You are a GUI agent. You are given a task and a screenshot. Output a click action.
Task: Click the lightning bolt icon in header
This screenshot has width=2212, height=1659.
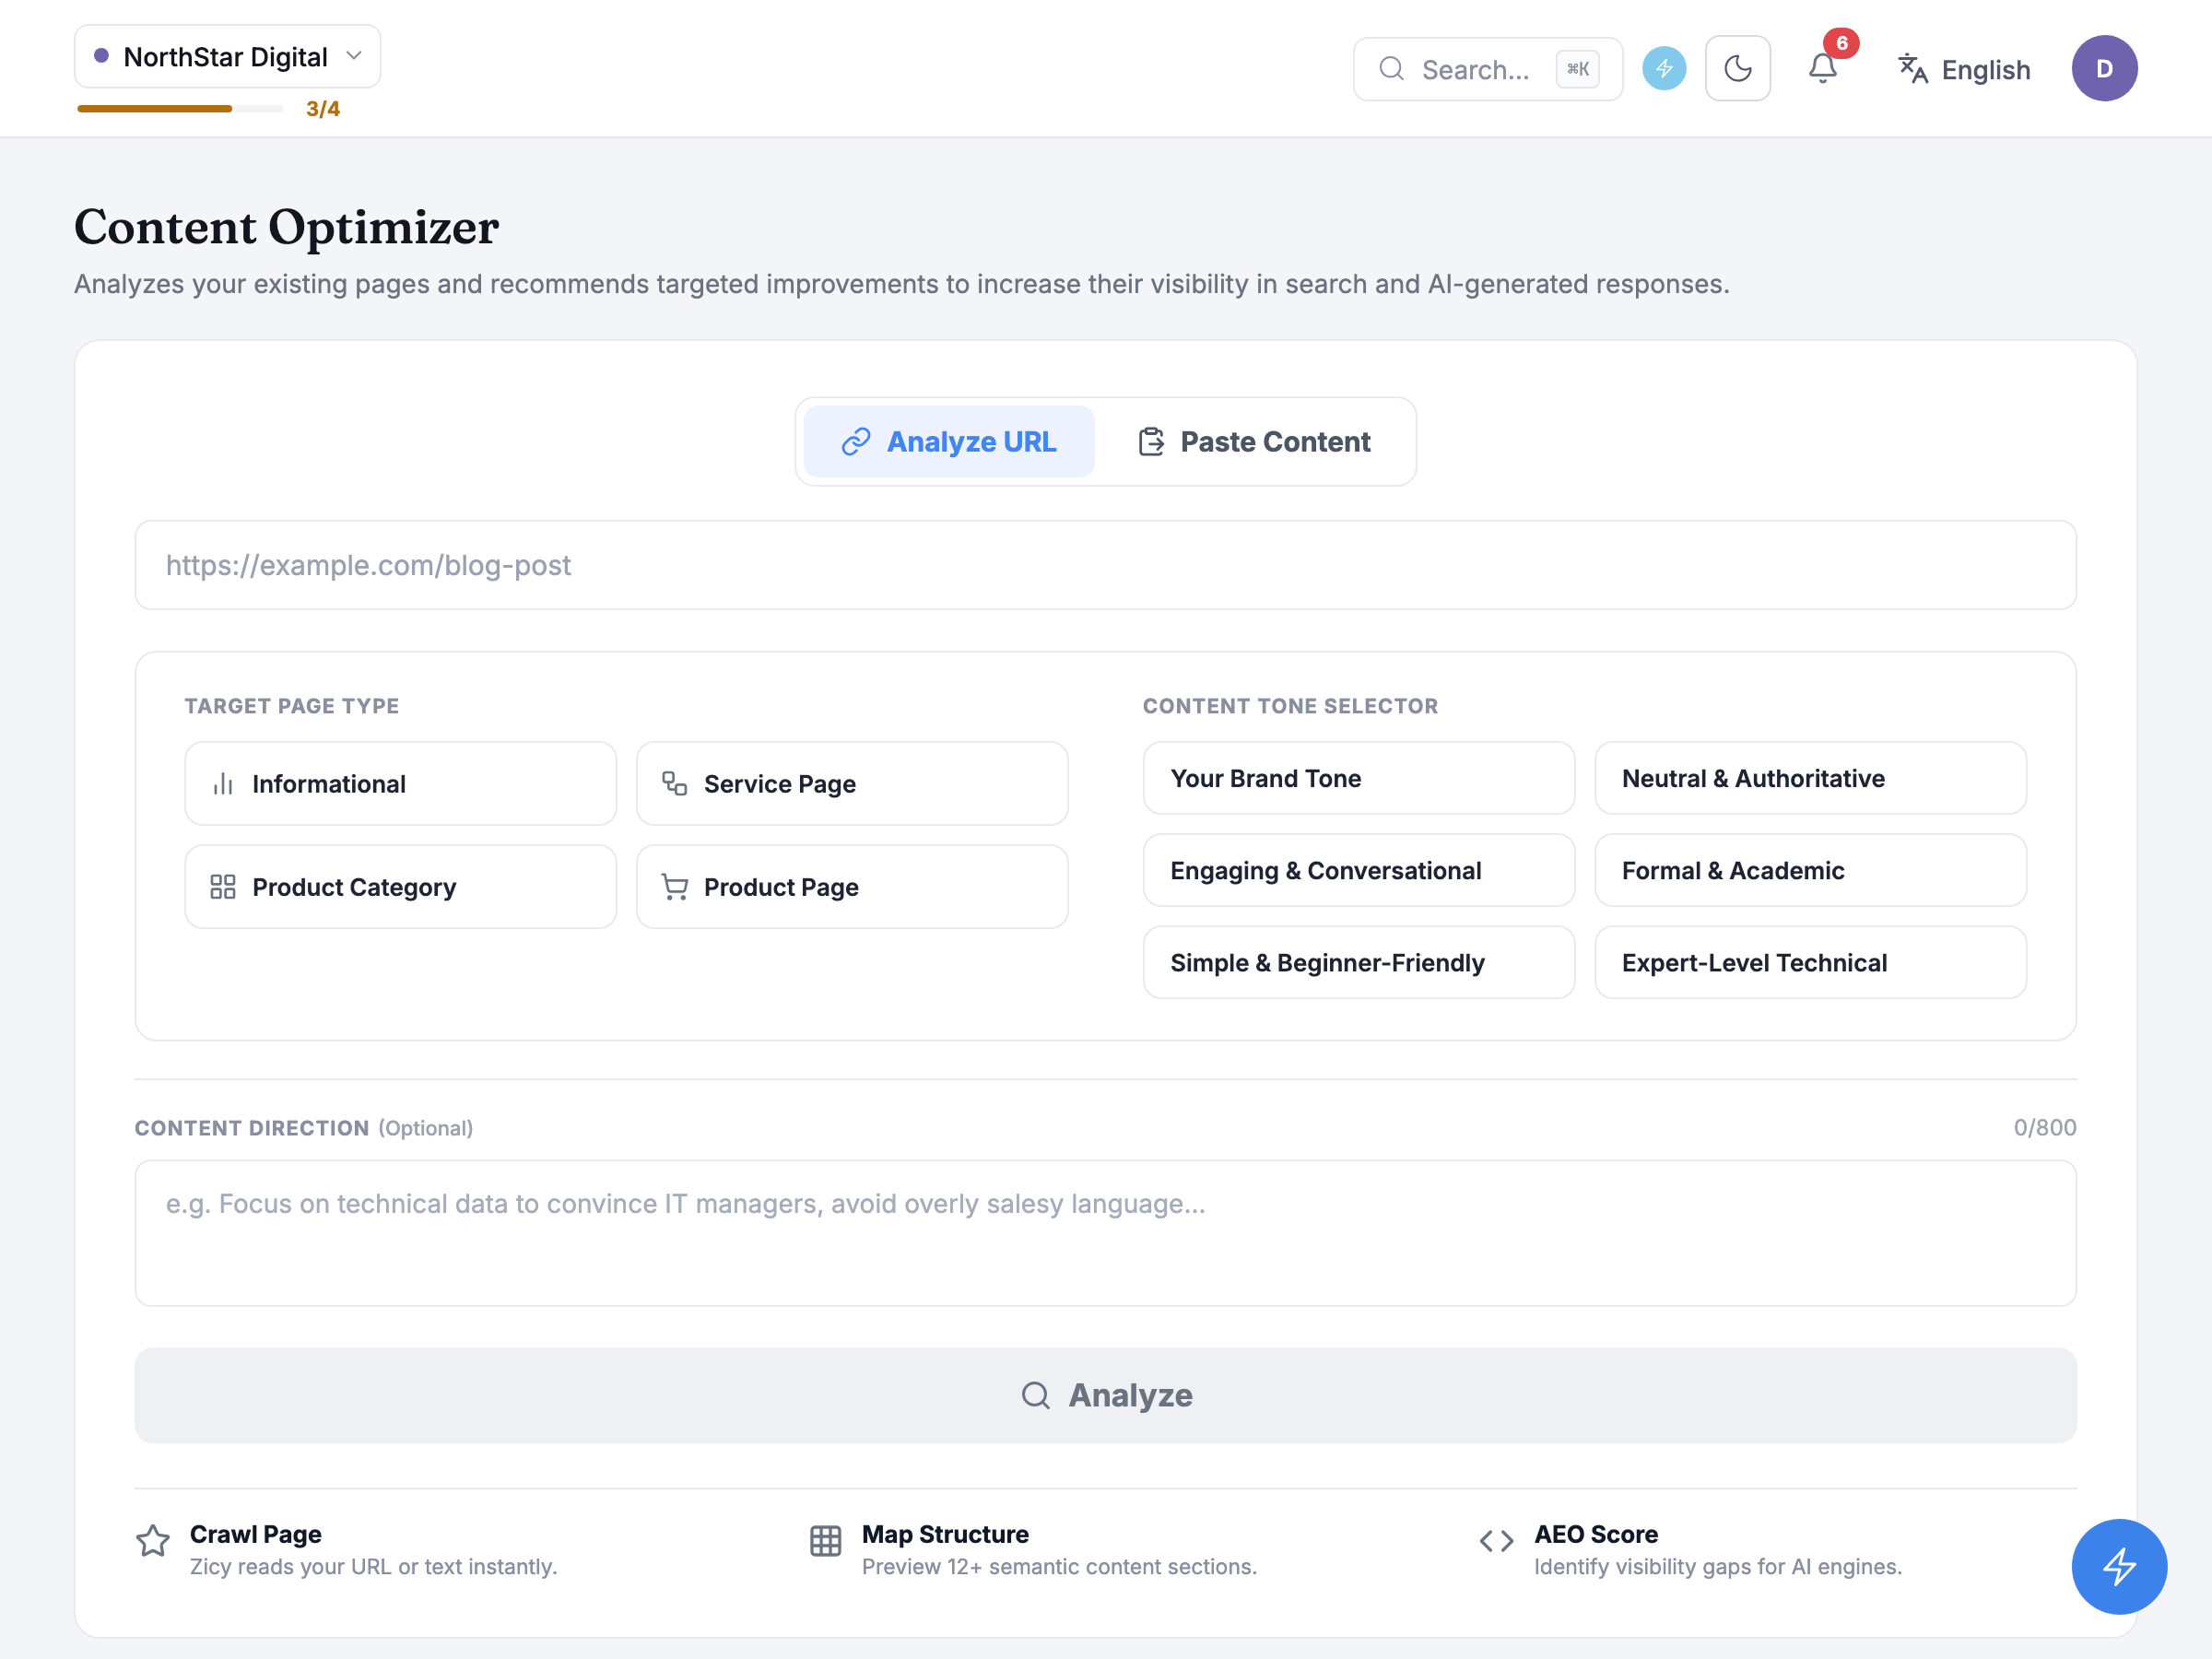1664,69
